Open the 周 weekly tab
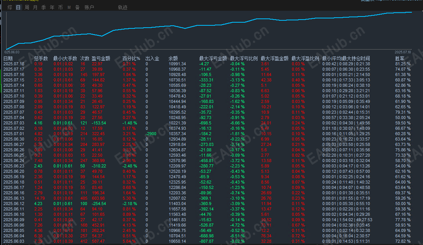The width and height of the screenshot is (423, 245). [27, 7]
